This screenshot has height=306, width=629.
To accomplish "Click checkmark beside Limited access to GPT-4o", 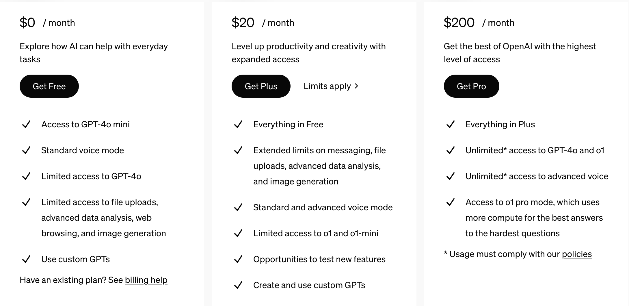I will (x=26, y=176).
